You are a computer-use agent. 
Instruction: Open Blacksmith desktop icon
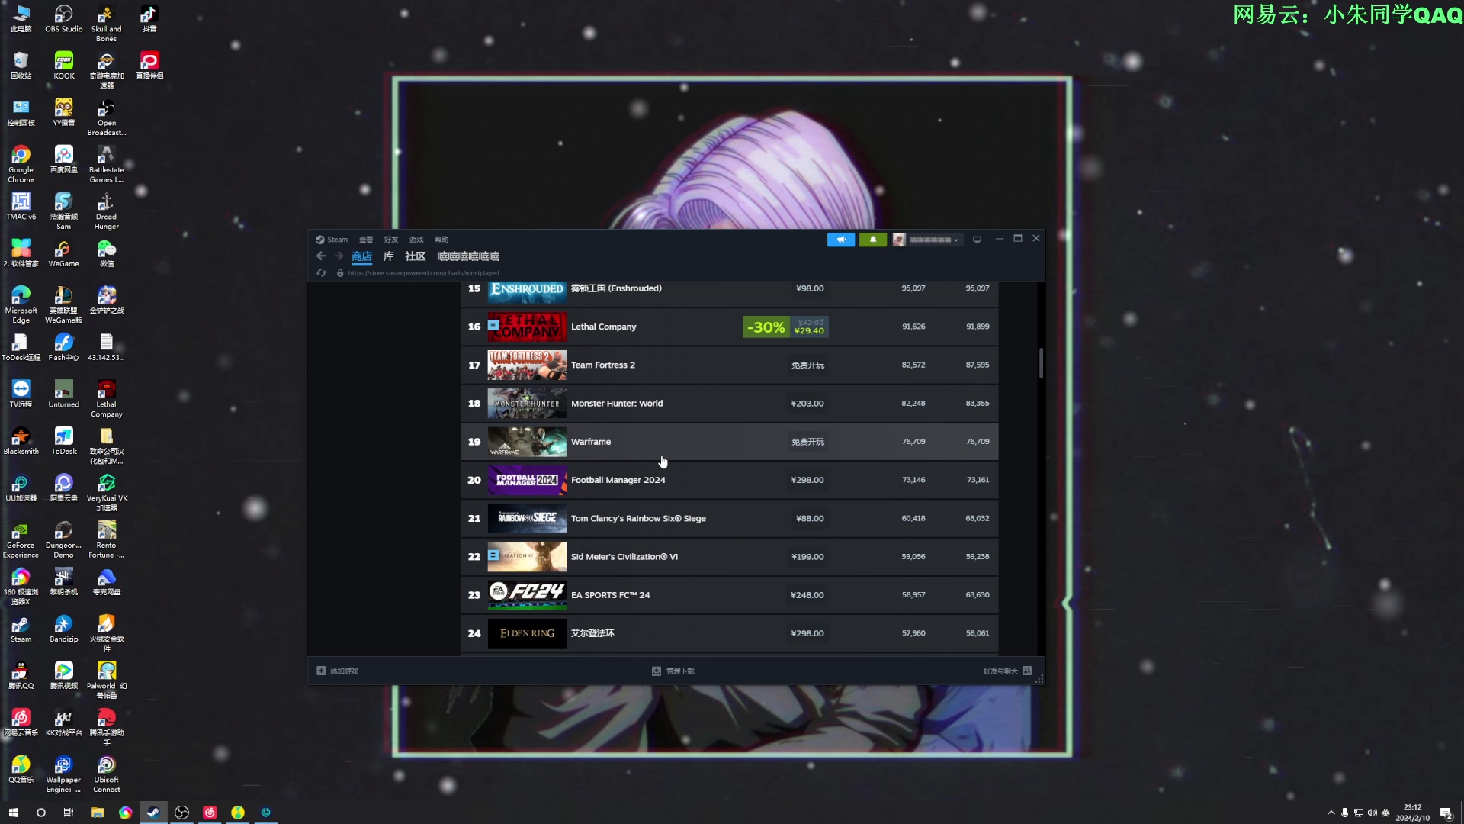tap(21, 442)
